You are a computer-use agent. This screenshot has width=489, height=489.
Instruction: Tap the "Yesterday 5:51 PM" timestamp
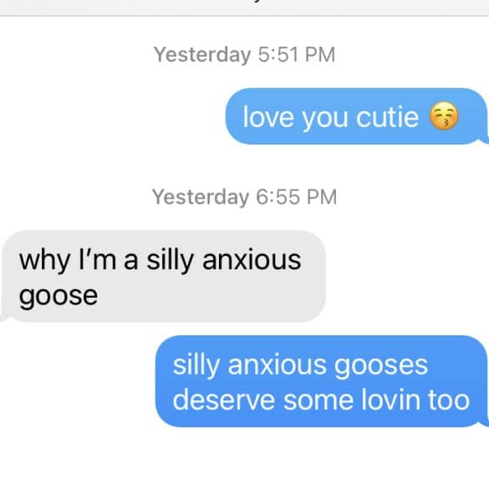point(244,54)
